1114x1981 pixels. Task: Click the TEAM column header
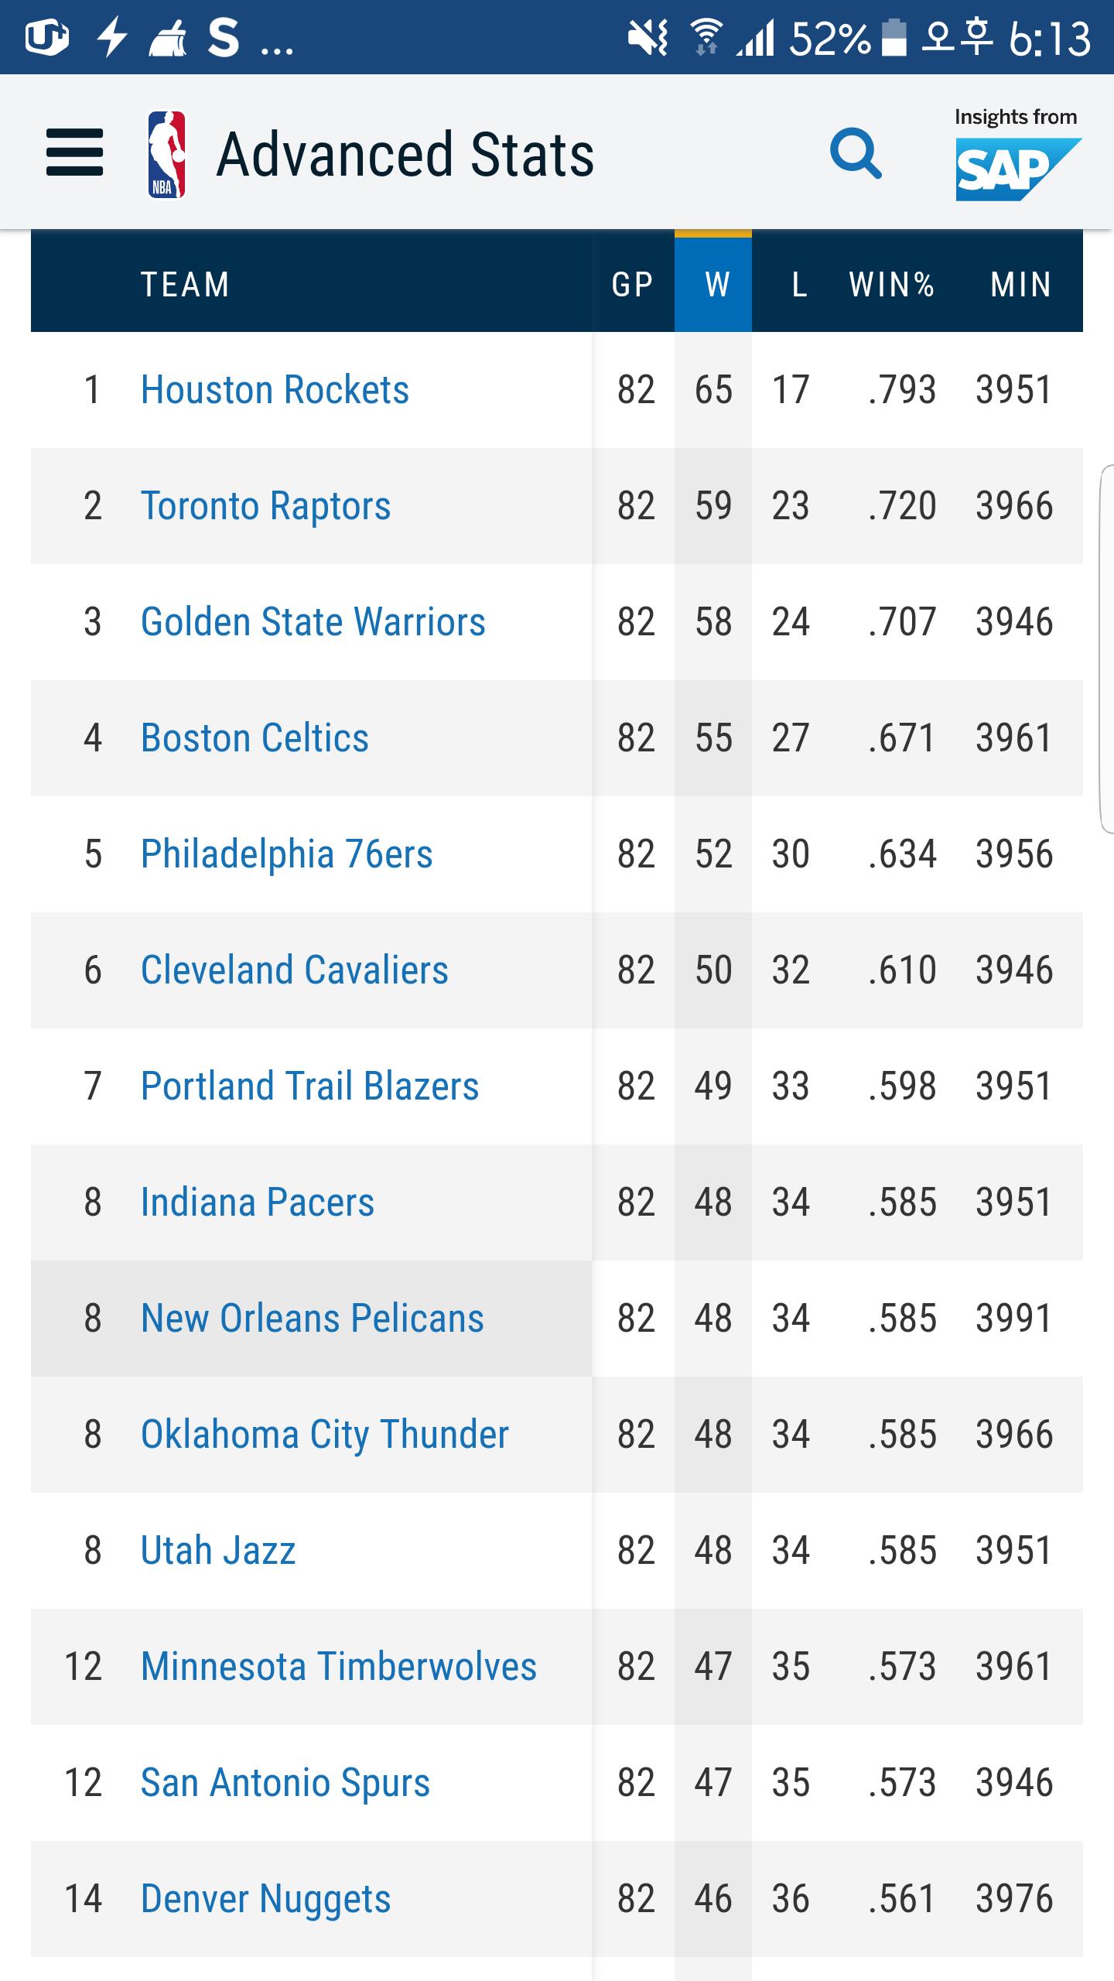(185, 284)
